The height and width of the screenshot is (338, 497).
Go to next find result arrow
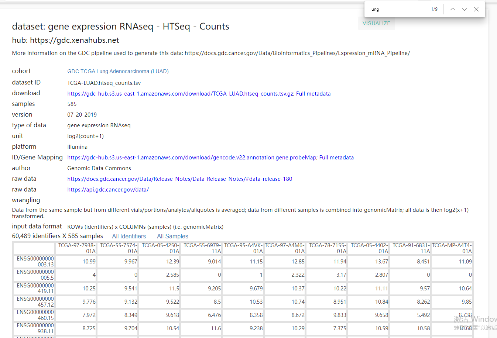465,9
